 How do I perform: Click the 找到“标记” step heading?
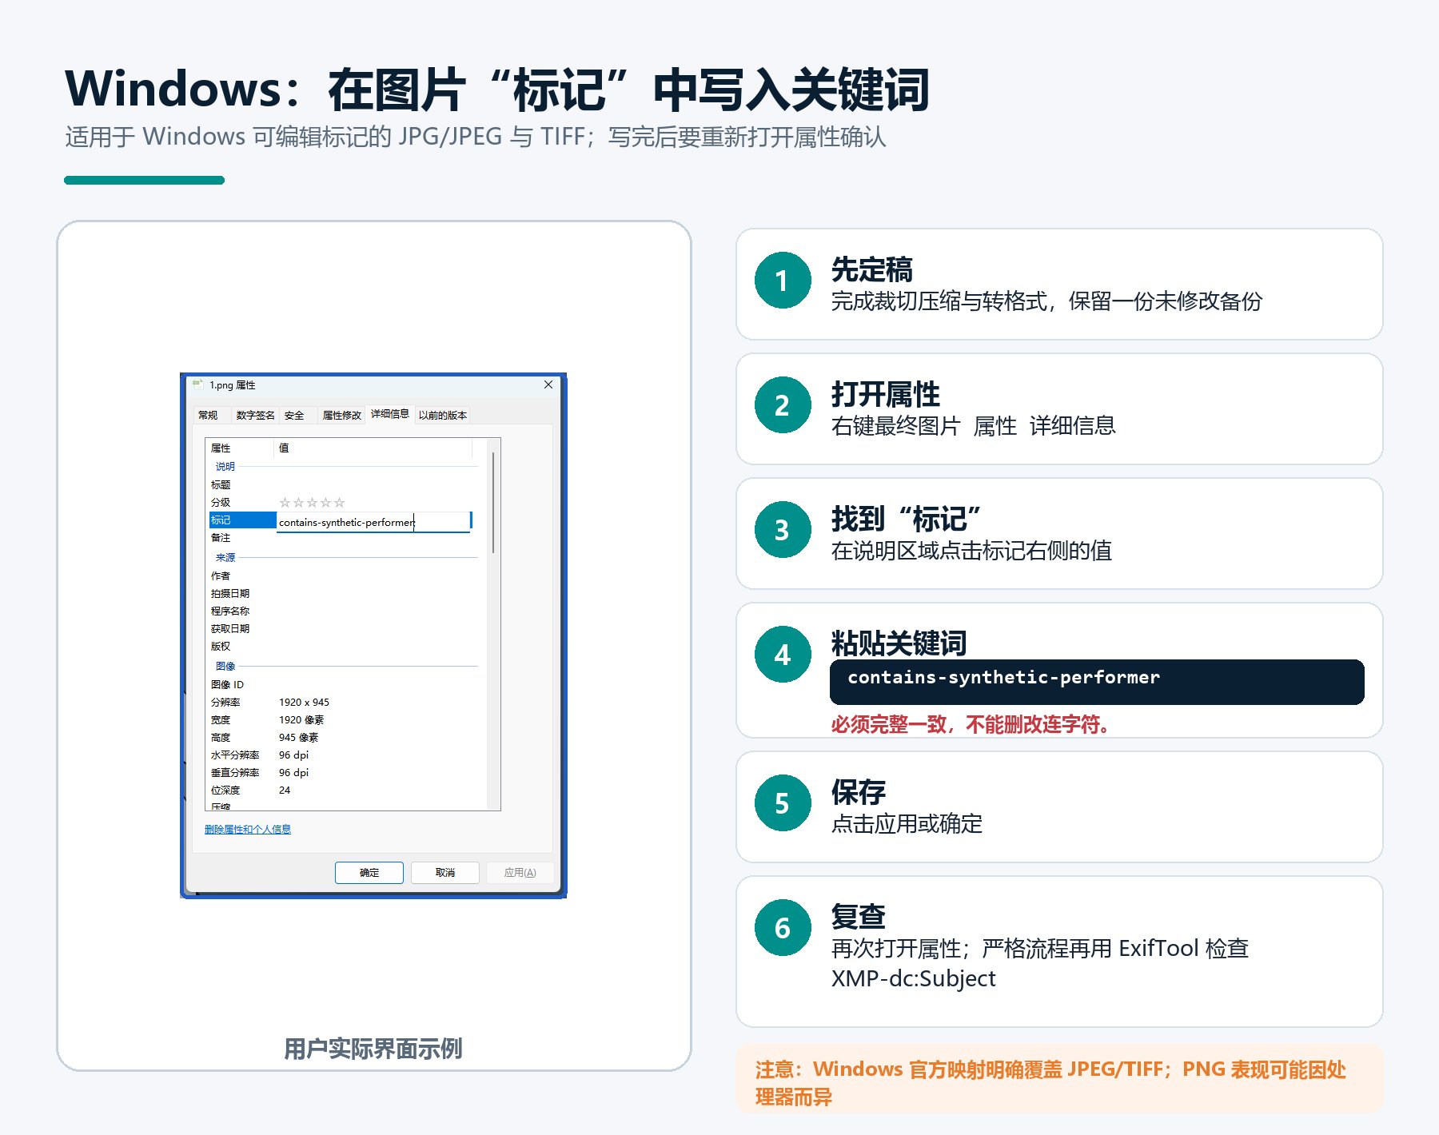[906, 520]
